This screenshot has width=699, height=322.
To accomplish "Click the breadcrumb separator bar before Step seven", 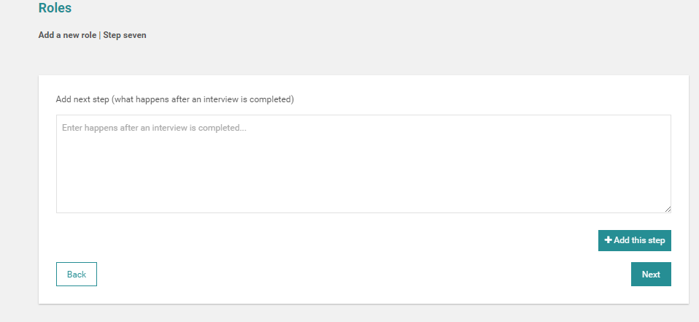I will tap(99, 35).
